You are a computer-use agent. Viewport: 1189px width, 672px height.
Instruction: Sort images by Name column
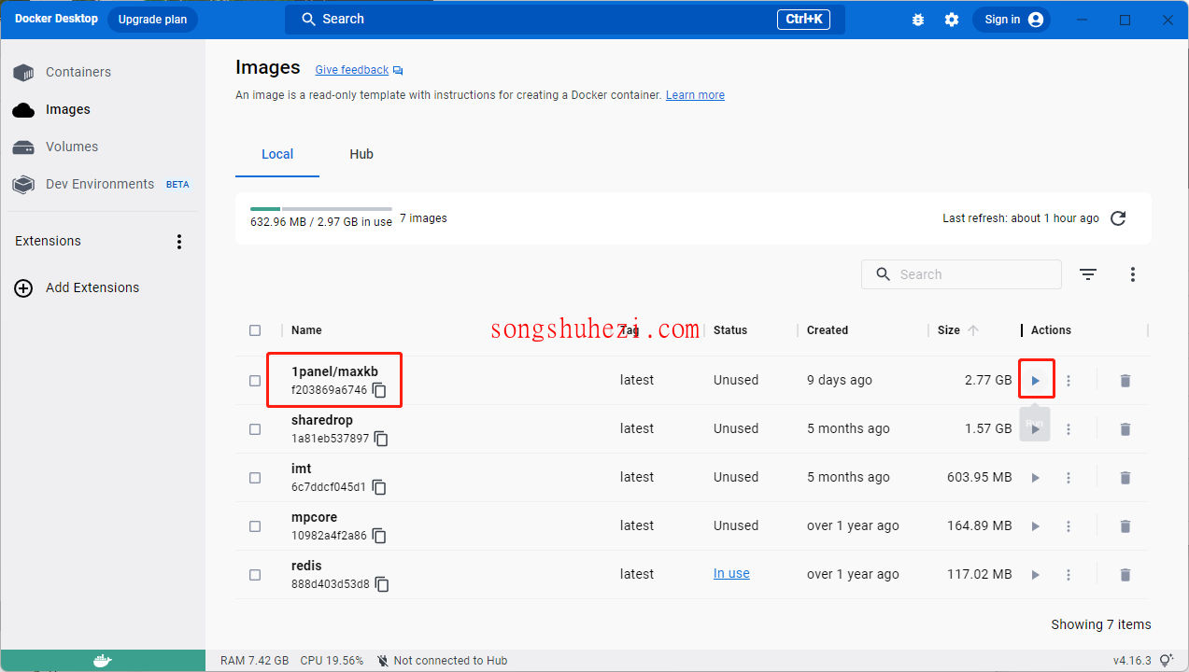[306, 330]
